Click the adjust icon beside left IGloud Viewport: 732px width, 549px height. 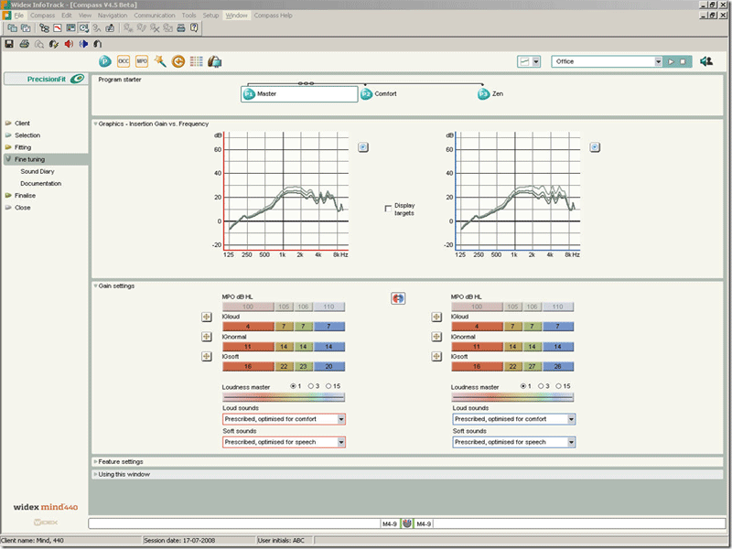[x=207, y=318]
